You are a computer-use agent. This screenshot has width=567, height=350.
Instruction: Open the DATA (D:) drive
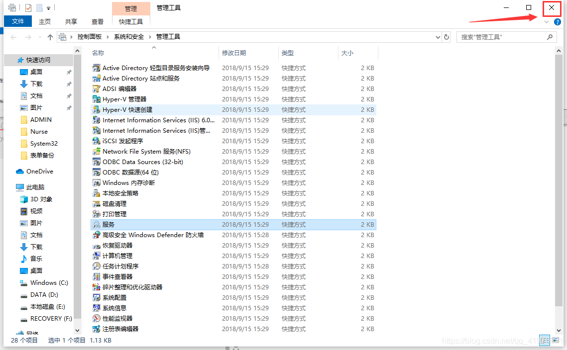click(44, 295)
